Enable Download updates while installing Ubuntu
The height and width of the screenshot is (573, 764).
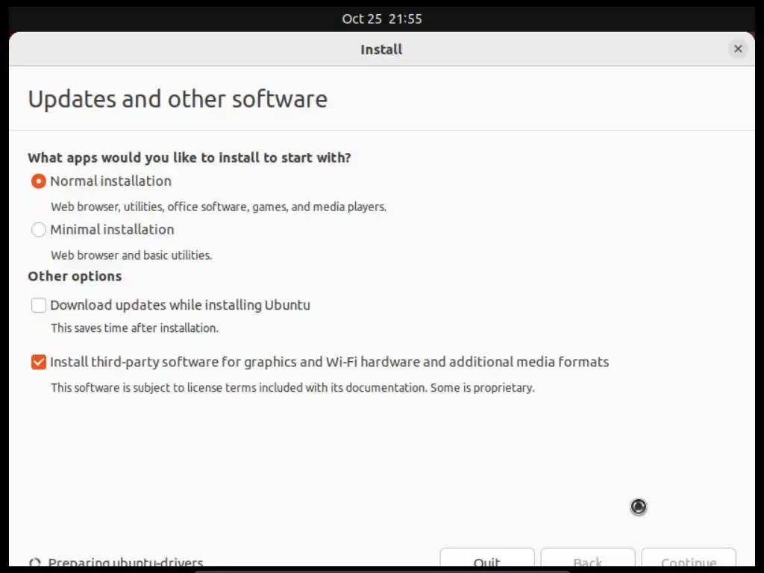click(39, 305)
